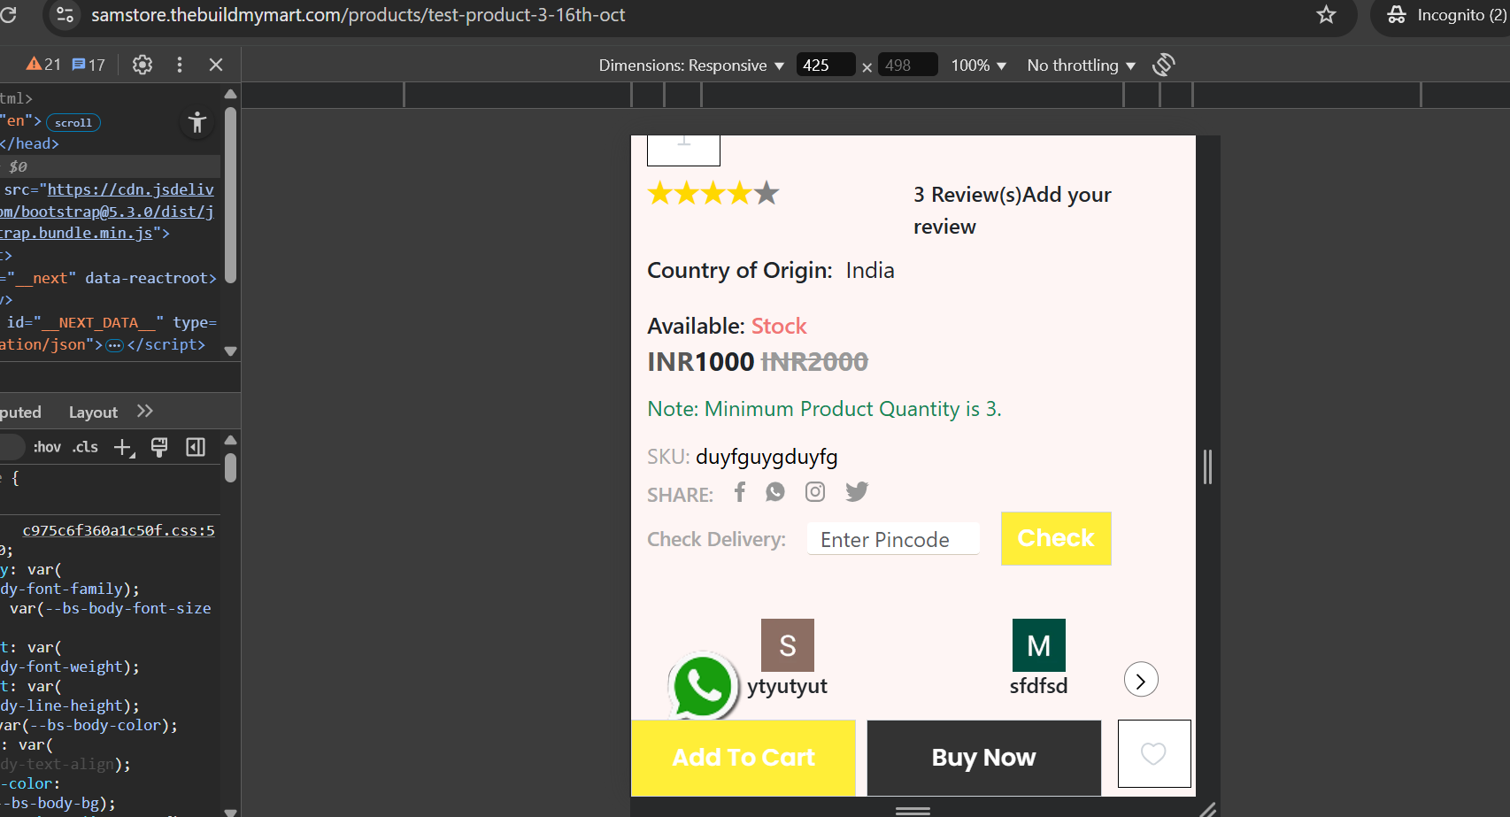Edit the viewport width field 425
The image size is (1510, 817).
click(826, 66)
